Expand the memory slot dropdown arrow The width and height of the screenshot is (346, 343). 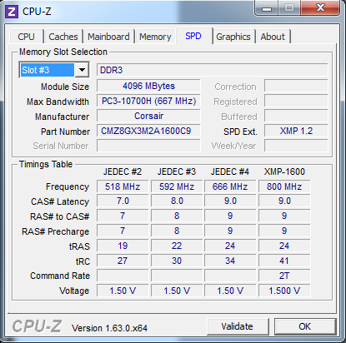pos(82,70)
